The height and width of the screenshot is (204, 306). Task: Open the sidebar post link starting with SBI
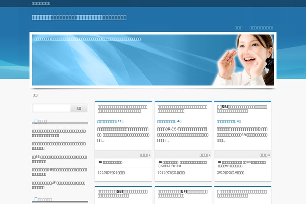pos(59,159)
